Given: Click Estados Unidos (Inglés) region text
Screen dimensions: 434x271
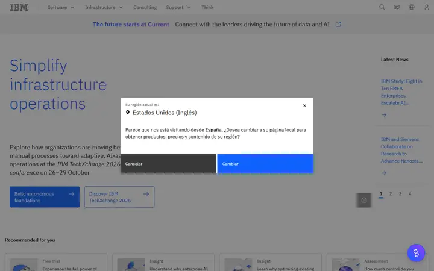Looking at the screenshot, I should point(165,113).
